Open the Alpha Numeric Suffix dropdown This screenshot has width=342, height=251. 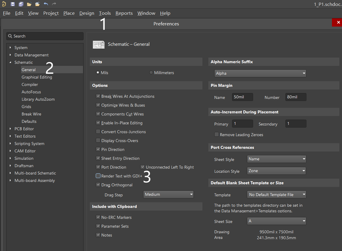[x=260, y=73]
